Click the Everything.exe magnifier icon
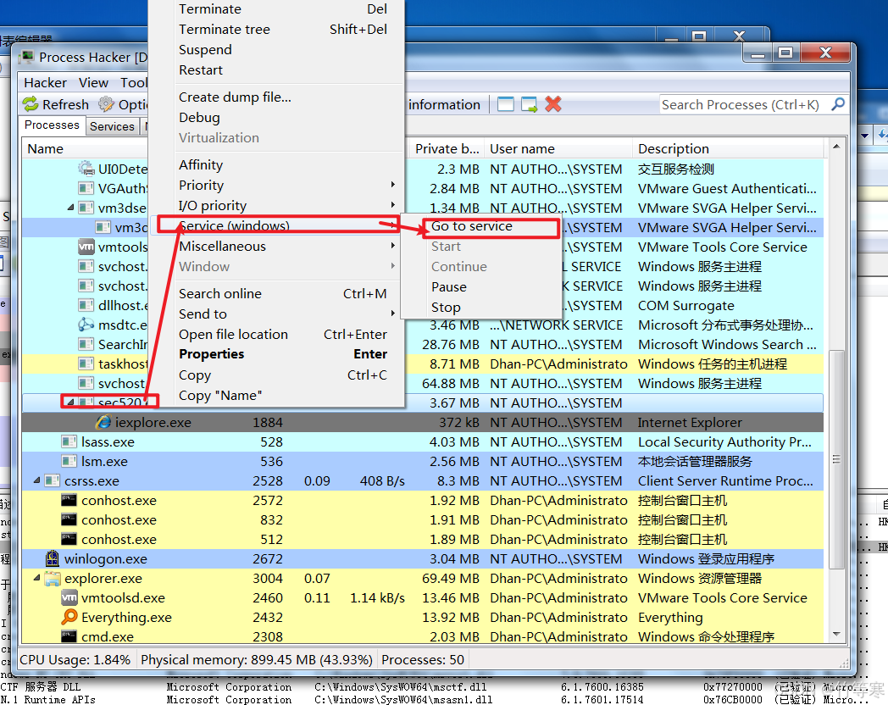The image size is (888, 705). (x=69, y=617)
